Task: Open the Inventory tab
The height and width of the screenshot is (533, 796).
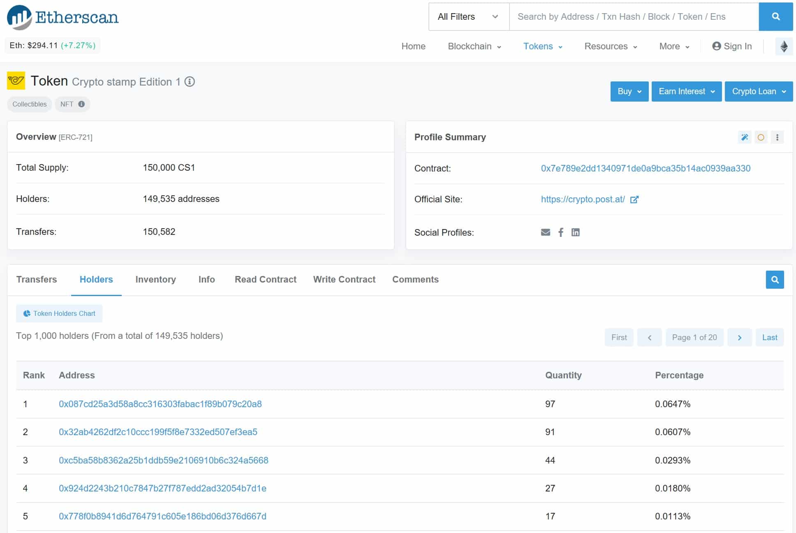Action: (x=155, y=280)
